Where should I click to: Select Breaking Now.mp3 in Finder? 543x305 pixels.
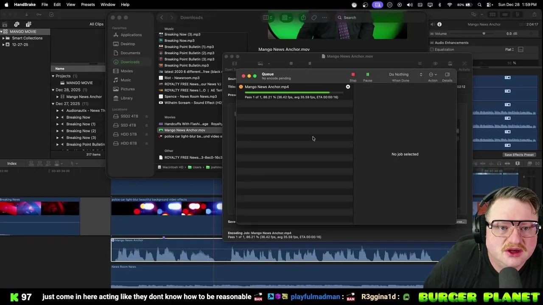click(179, 41)
